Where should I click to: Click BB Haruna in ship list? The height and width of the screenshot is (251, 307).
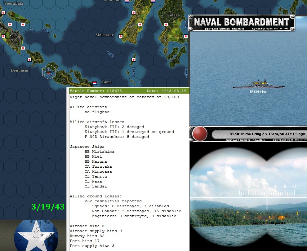point(96,161)
